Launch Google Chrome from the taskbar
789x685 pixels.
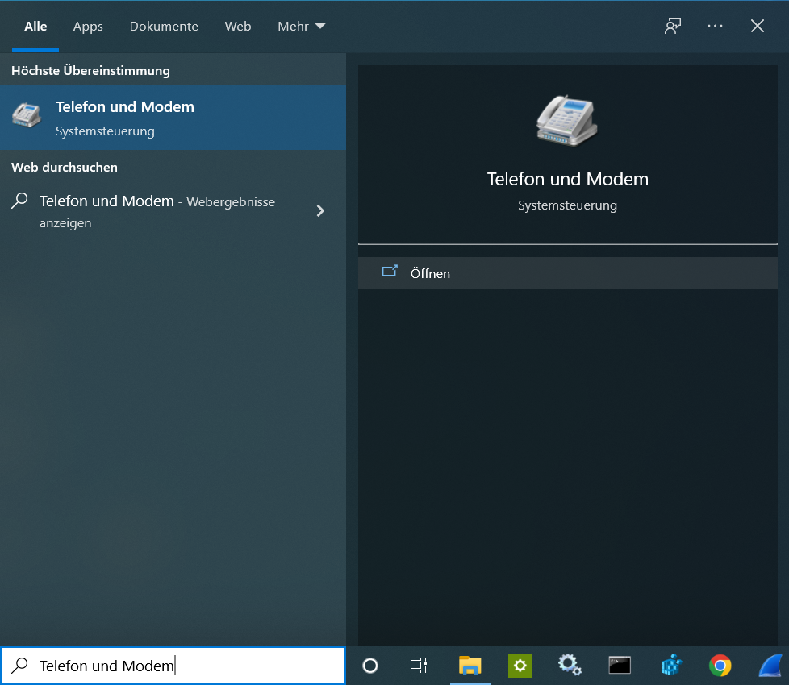[720, 666]
